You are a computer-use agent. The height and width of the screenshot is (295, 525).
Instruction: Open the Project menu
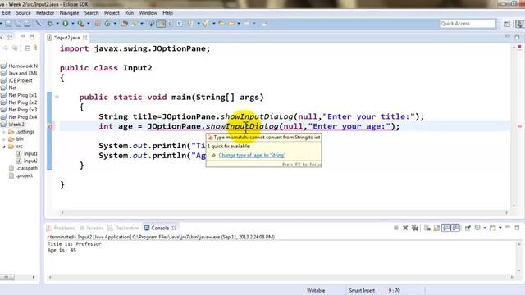[112, 13]
